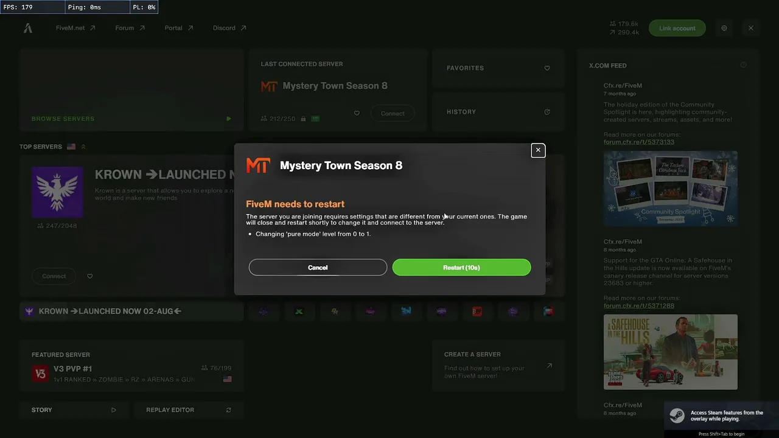Favorite the KROWN server
The height and width of the screenshot is (438, 779).
click(90, 276)
